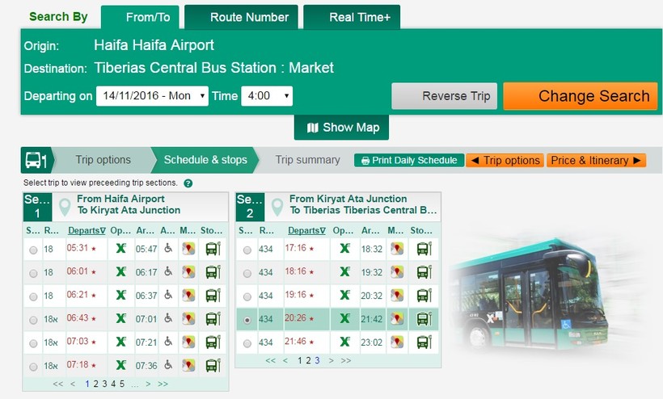Select the 20:26 route 434 trip
The height and width of the screenshot is (399, 663).
247,320
